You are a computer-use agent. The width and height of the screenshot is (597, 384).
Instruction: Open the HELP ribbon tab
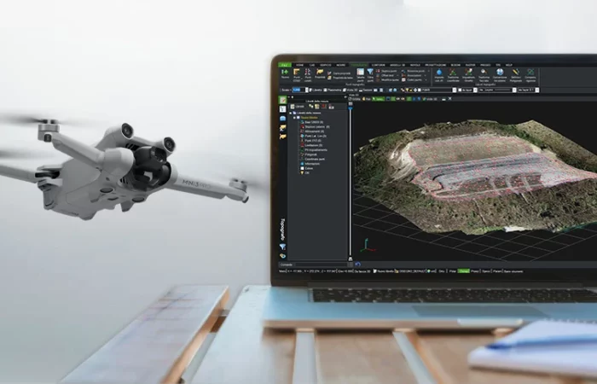(x=509, y=65)
